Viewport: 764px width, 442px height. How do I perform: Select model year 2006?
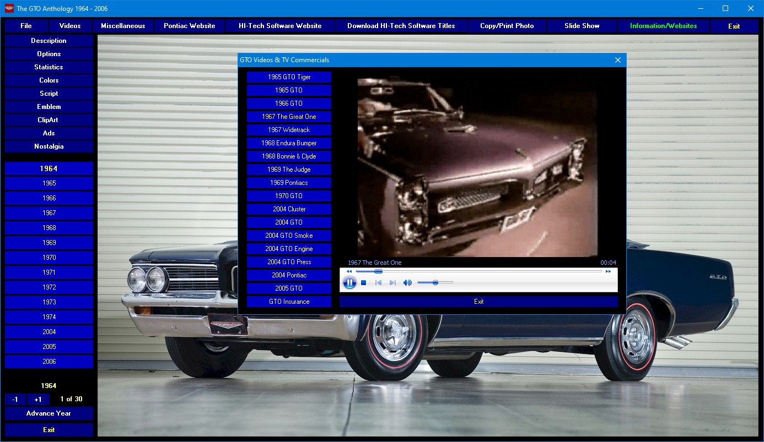[49, 362]
